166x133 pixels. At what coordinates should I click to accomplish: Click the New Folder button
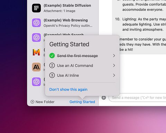[x=43, y=102]
